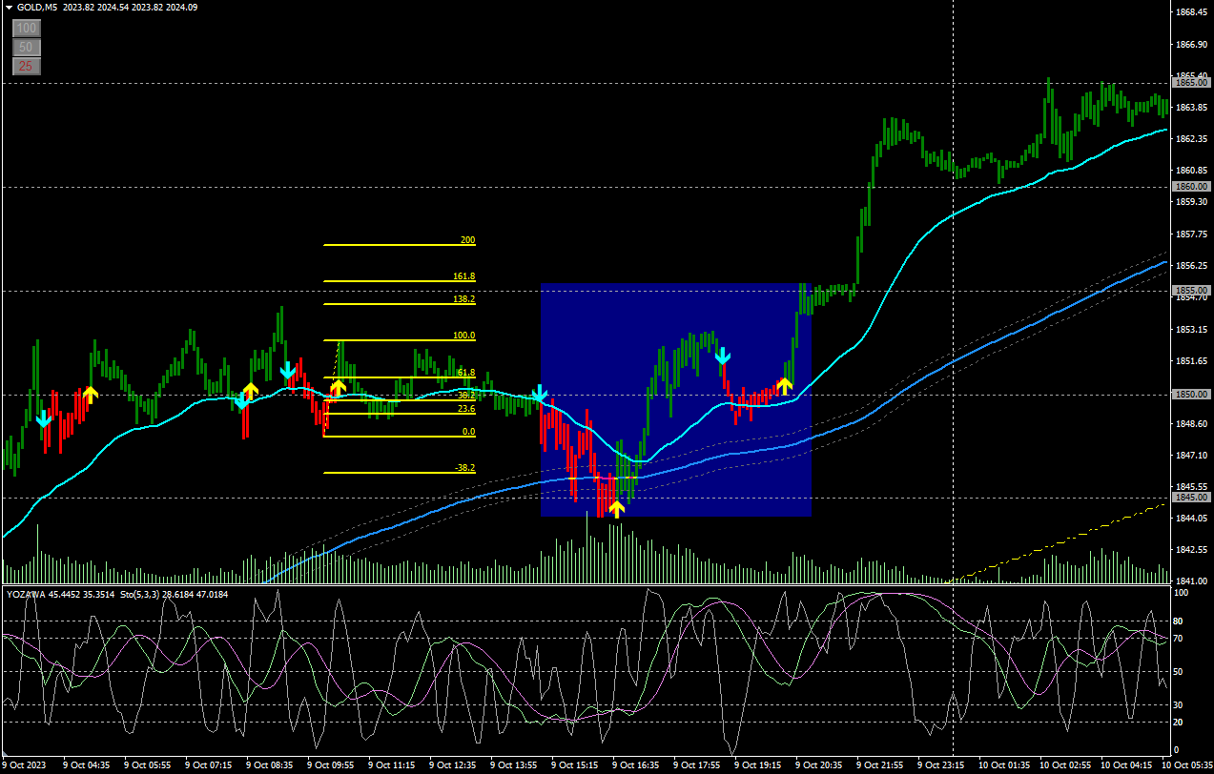Click the 10 Oct 01:35 time axis label

[x=1004, y=764]
